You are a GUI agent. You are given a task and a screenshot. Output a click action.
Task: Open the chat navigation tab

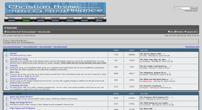point(84,19)
